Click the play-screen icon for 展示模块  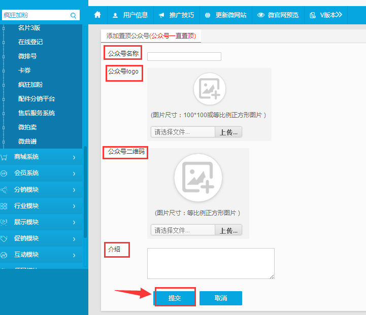click(4, 222)
